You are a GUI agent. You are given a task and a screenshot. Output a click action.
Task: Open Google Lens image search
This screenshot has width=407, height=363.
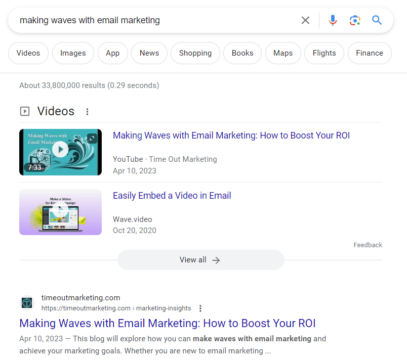355,20
